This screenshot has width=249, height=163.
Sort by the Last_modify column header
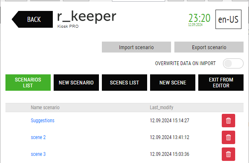[x=161, y=108]
